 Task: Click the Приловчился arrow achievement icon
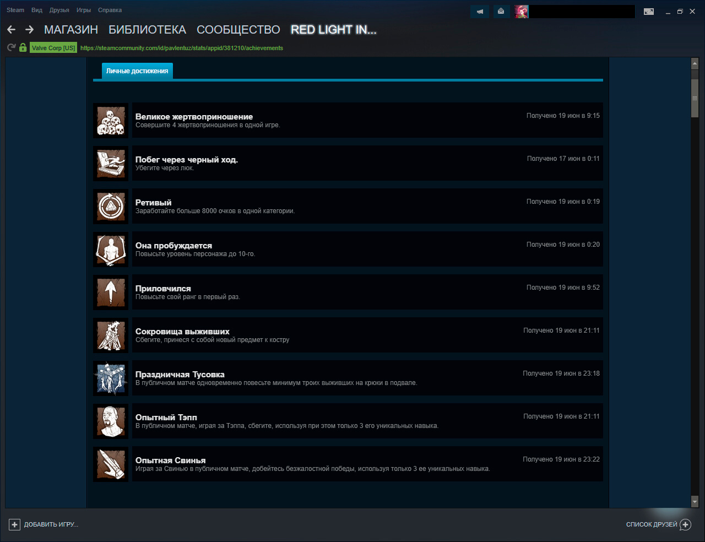coord(111,292)
